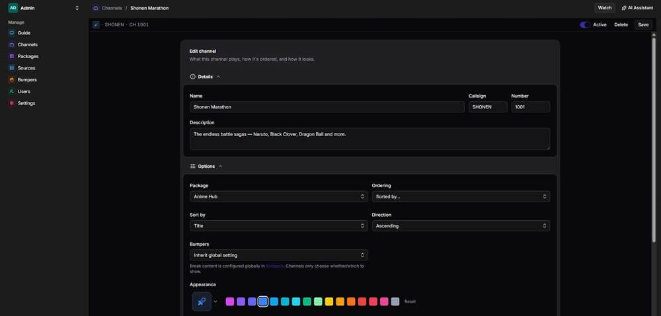Click the Channels breadcrumb link
The width and height of the screenshot is (661, 316).
(112, 8)
